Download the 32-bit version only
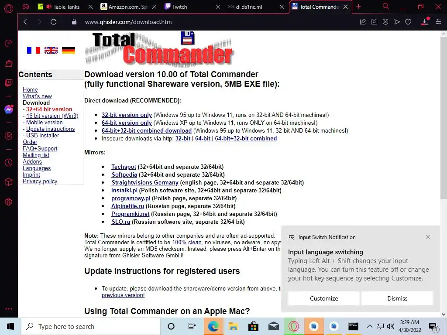447x335 pixels. click(x=127, y=115)
